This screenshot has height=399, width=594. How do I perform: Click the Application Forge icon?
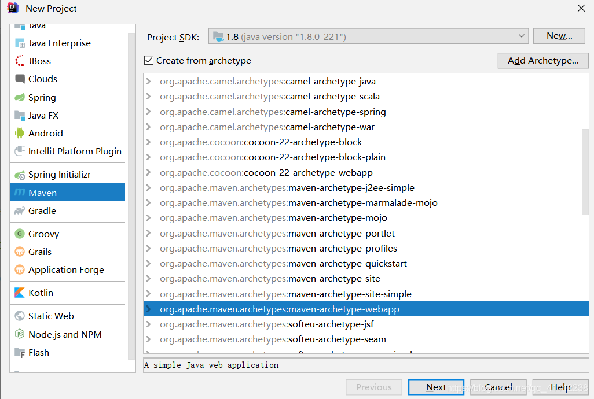20,269
